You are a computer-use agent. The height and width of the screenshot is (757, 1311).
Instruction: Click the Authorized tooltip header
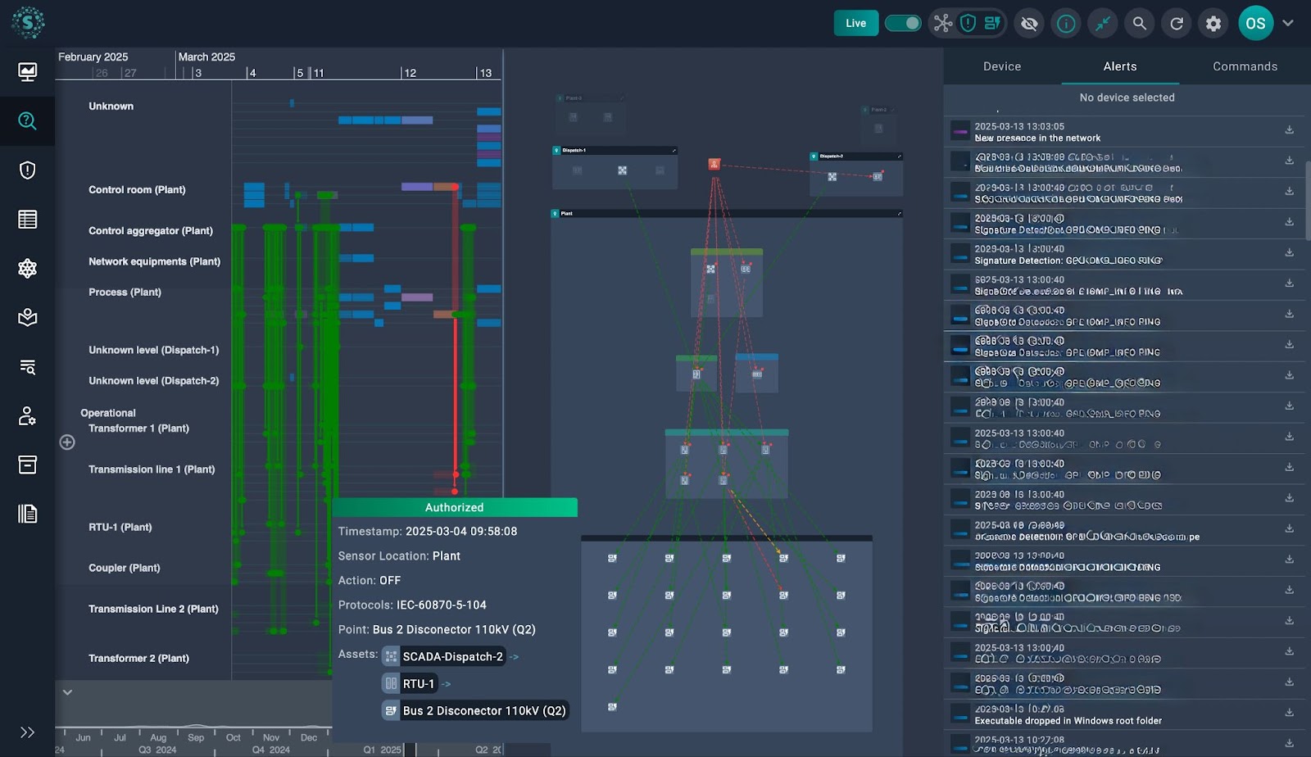[x=455, y=508]
